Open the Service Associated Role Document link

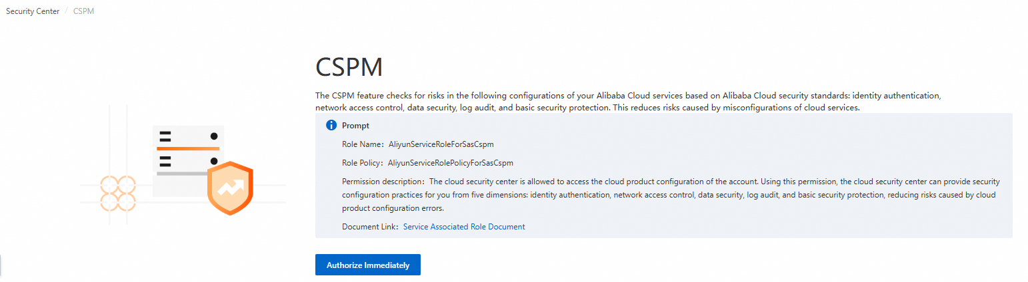464,227
